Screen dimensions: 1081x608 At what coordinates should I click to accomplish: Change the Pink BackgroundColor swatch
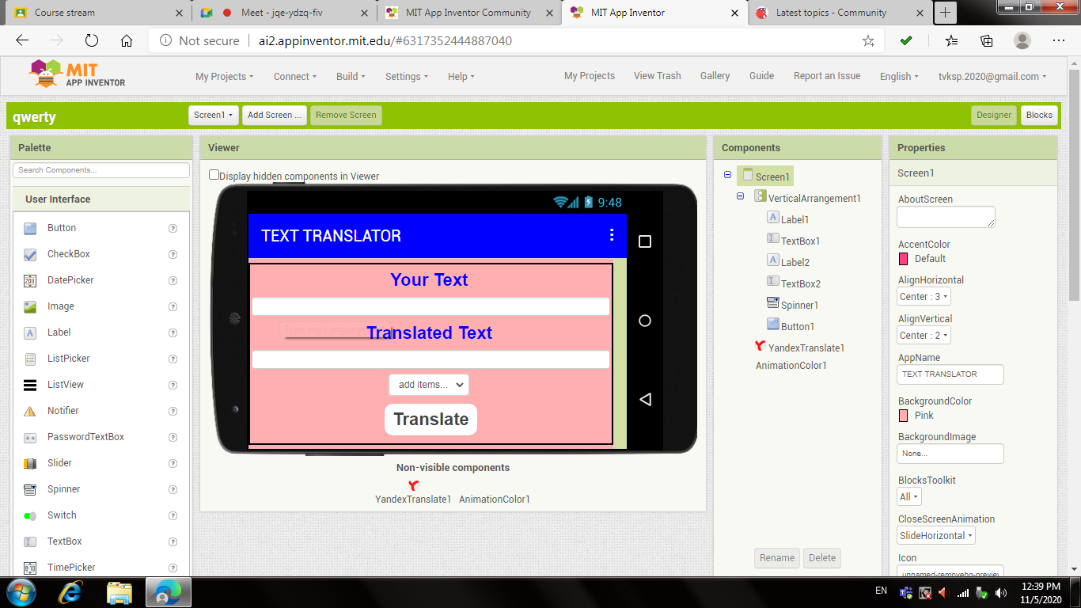click(905, 415)
